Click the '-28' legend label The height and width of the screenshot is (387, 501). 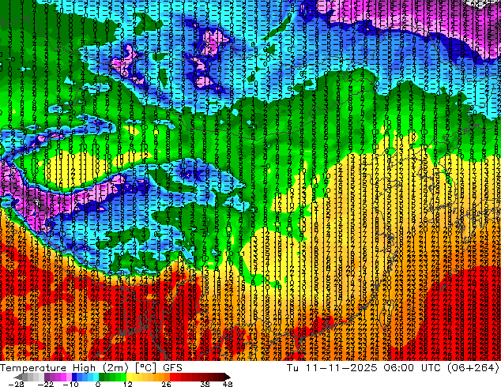(x=16, y=384)
